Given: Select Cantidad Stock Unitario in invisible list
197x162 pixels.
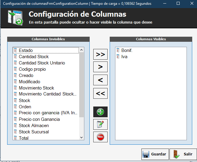Looking at the screenshot, I should click(x=42, y=63).
